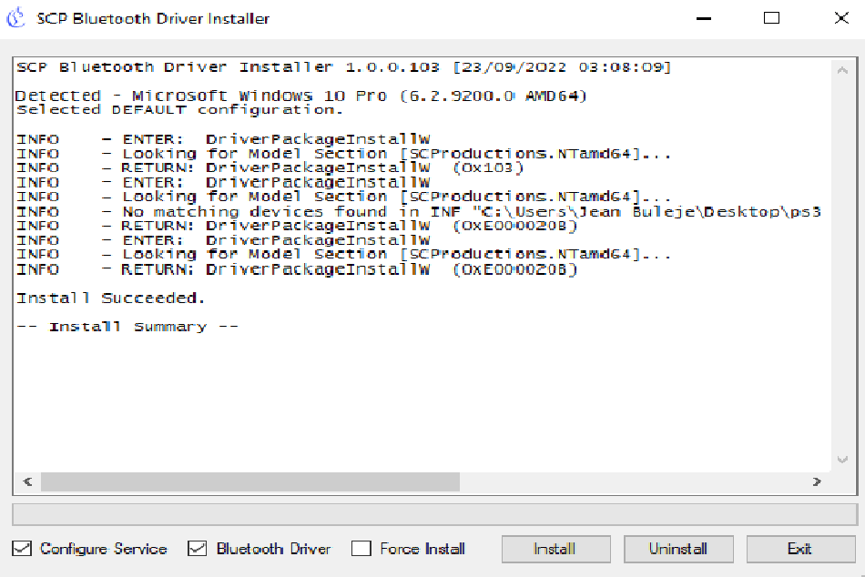Click the empty progress bar below log
865x577 pixels.
434,514
